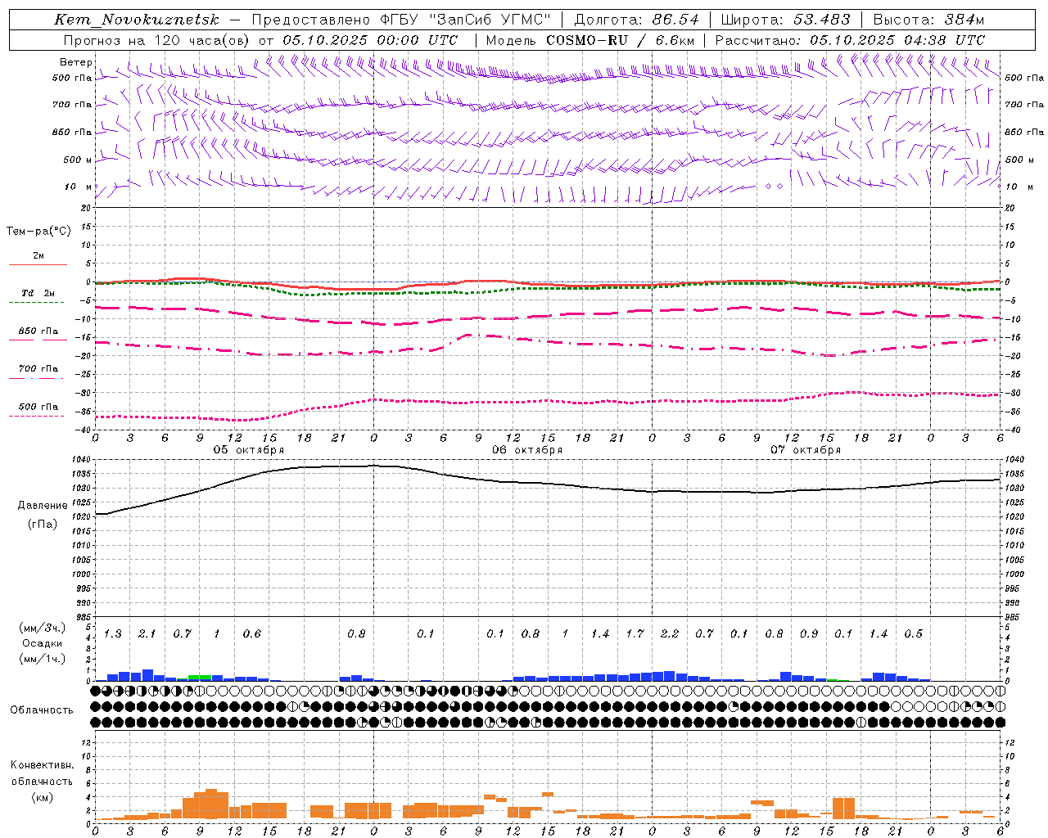Click the 'Облачность' cloud cover label

(x=42, y=710)
